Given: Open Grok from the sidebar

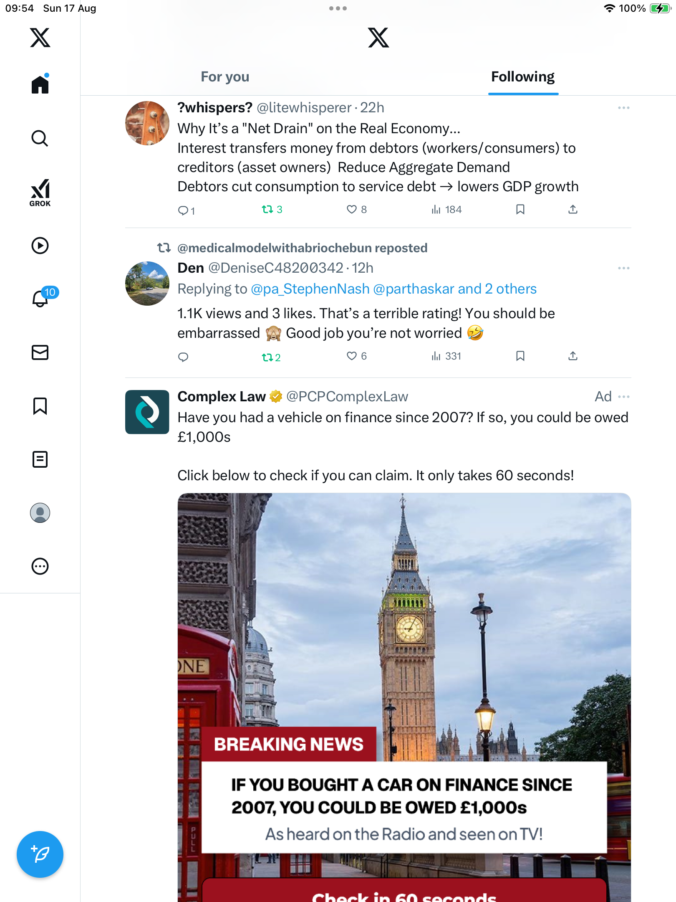Looking at the screenshot, I should click(40, 193).
